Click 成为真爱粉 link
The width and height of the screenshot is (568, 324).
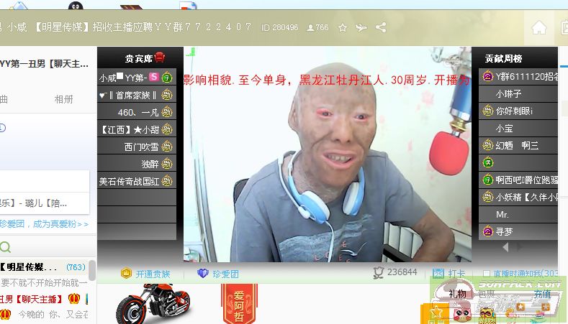[x=60, y=224]
